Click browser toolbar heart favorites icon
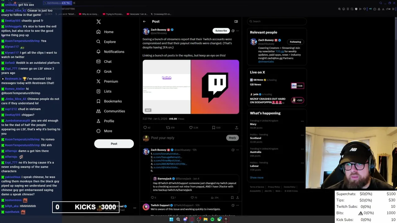The height and width of the screenshot is (223, 397). [364, 9]
